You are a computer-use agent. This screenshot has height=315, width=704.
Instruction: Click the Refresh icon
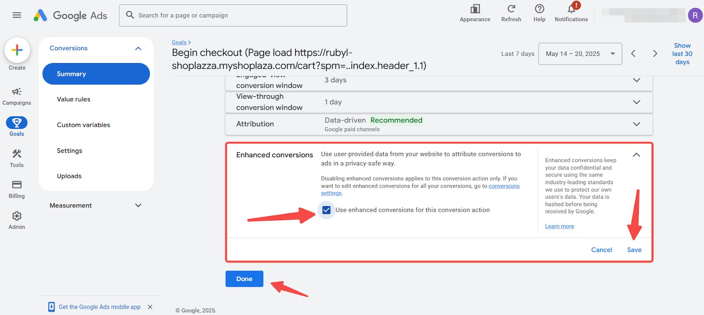511,9
